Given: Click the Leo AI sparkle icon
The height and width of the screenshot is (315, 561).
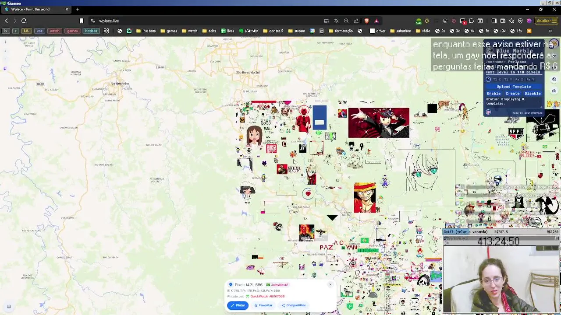Looking at the screenshot, I should coord(511,21).
